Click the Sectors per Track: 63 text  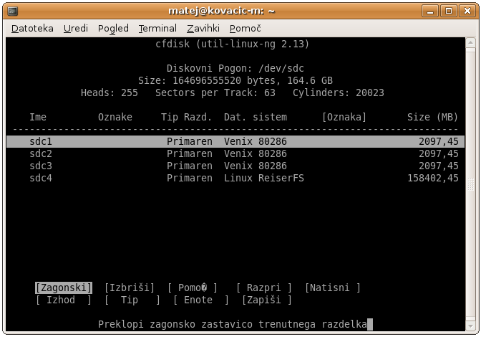pos(215,92)
